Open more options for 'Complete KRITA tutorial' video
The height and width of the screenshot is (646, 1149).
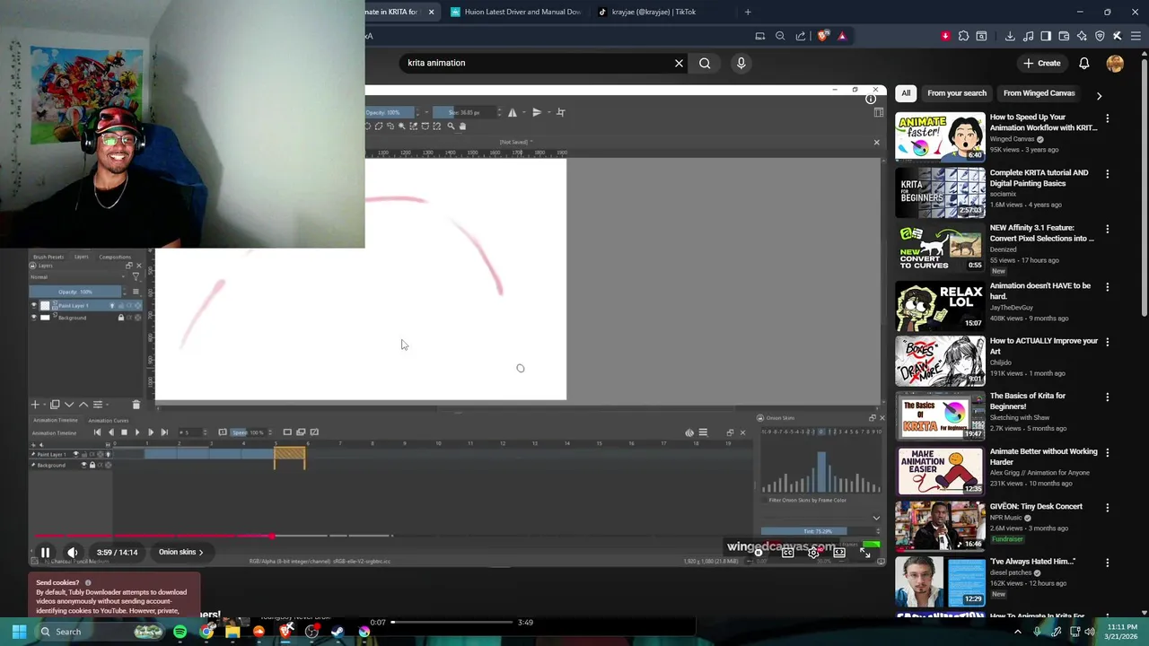[1107, 174]
